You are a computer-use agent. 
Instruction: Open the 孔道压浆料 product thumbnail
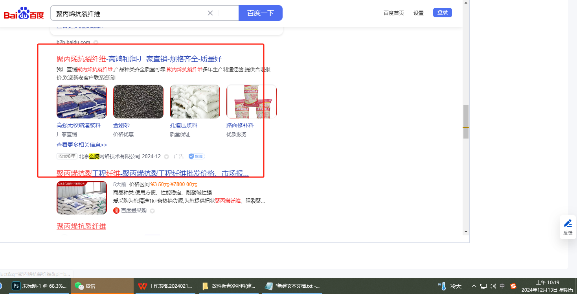point(195,102)
